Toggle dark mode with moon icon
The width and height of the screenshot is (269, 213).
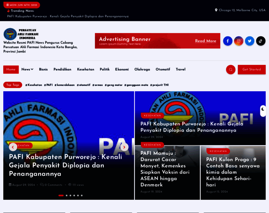[263, 109]
